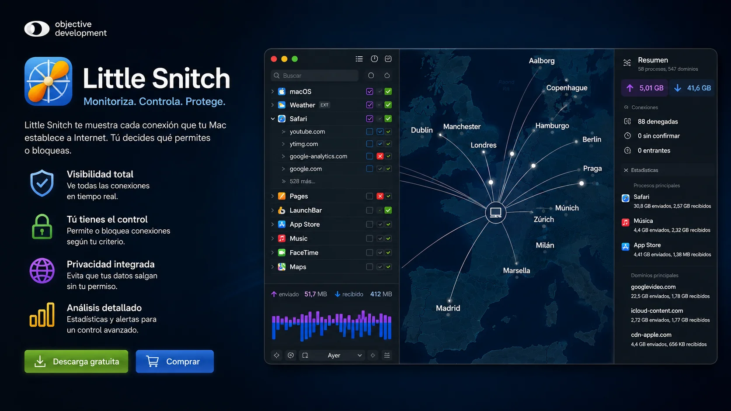Collapse the Estadísticas section
This screenshot has width=731, height=411.
click(x=626, y=170)
